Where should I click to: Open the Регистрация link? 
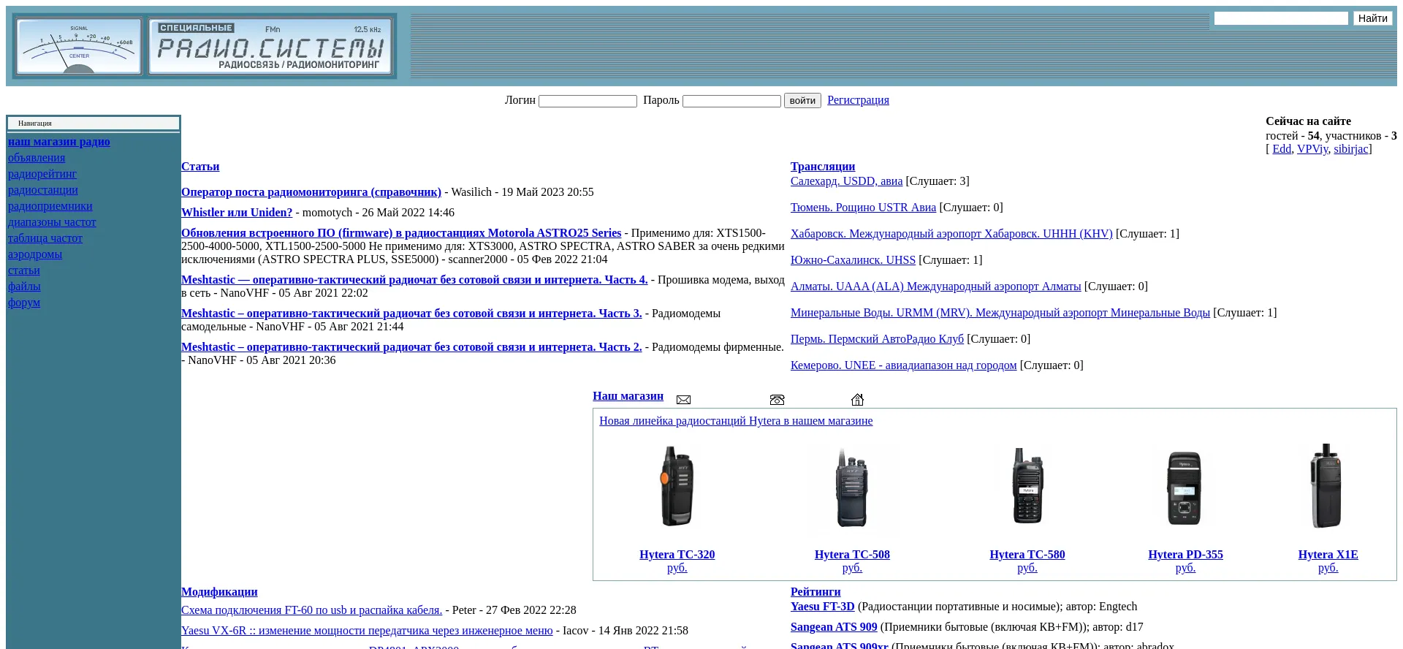(x=858, y=100)
